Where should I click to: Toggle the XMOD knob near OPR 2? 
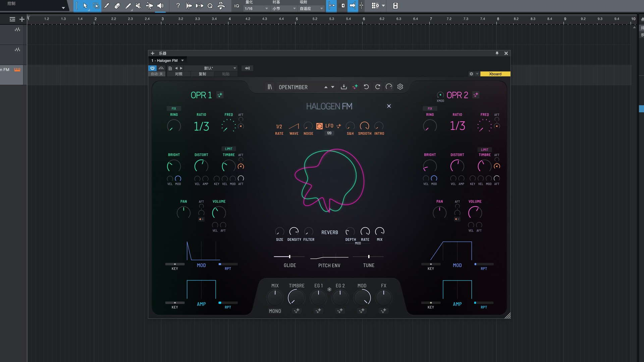click(440, 95)
